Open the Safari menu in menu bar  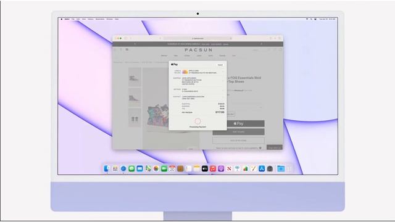67,19
